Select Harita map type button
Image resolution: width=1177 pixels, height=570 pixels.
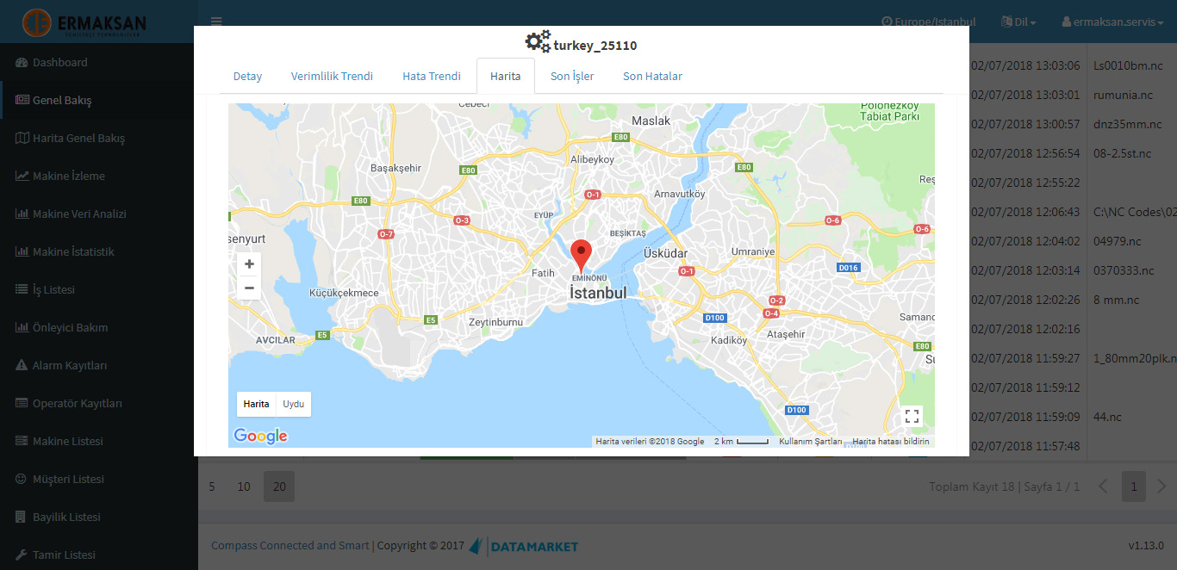click(256, 404)
